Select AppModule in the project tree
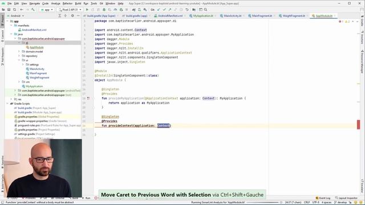The width and height of the screenshot is (365, 205). coord(36,47)
